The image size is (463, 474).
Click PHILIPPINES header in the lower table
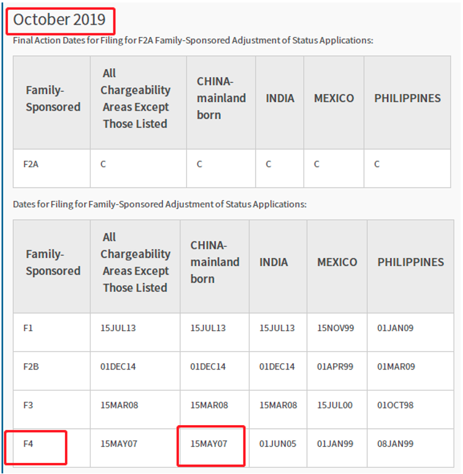tap(410, 262)
